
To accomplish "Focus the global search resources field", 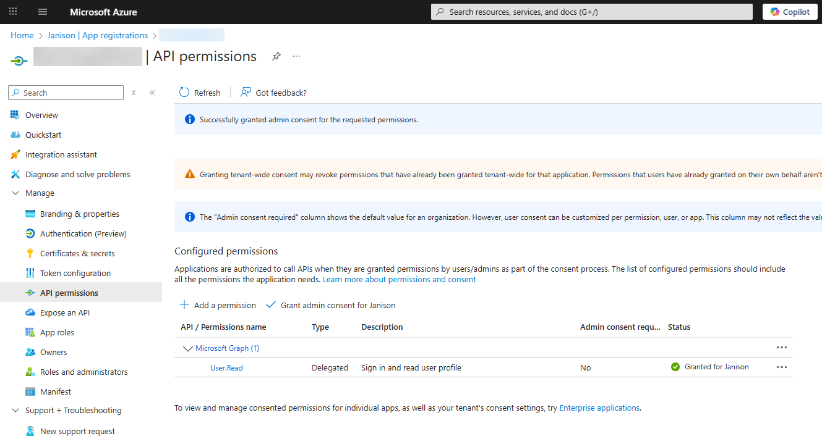I will 591,12.
